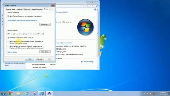Switch to the System control panel taskbar button
Image resolution: width=170 pixels, height=96 pixels.
pyautogui.click(x=42, y=94)
